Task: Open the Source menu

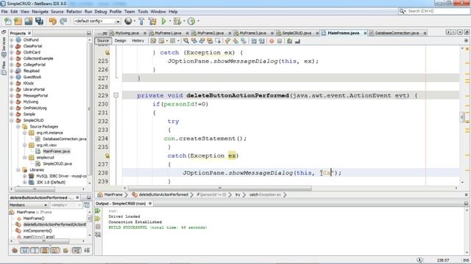Action: point(57,12)
